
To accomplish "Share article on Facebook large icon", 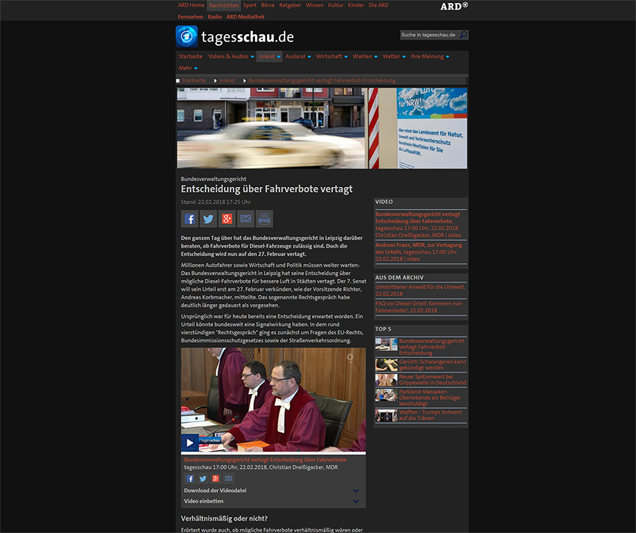I will 189,219.
